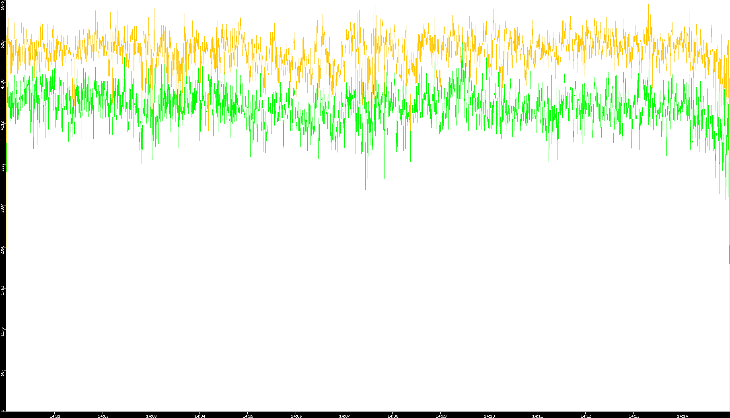The width and height of the screenshot is (730, 418).
Task: Select the 14:12 time marker
Action: tap(586, 416)
